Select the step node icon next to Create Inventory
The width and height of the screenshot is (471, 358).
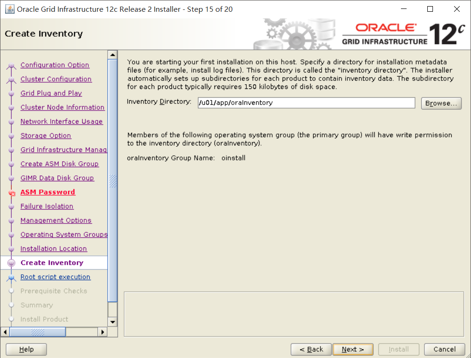tap(12, 263)
